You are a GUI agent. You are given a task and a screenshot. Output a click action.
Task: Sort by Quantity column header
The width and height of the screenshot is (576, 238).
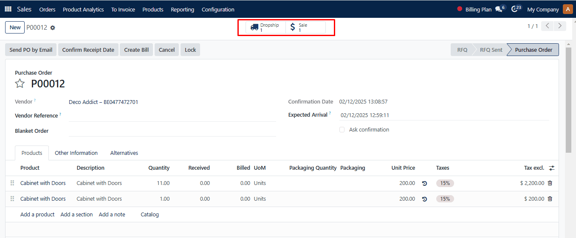pos(159,168)
